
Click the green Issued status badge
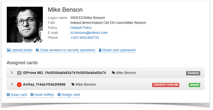click(194, 85)
